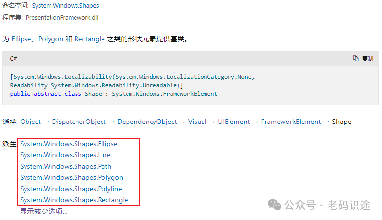Open derived class System.Windows.Shapes.Rectangle
The image size is (382, 220).
pos(74,200)
